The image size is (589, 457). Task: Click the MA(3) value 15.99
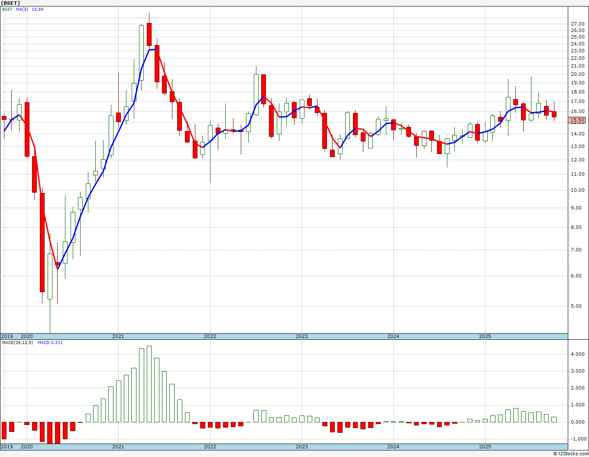(37, 9)
